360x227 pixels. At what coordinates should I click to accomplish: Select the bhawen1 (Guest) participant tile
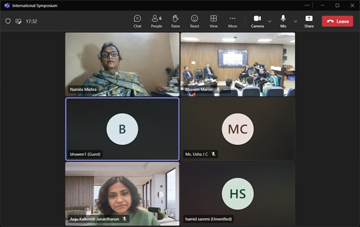(122, 129)
